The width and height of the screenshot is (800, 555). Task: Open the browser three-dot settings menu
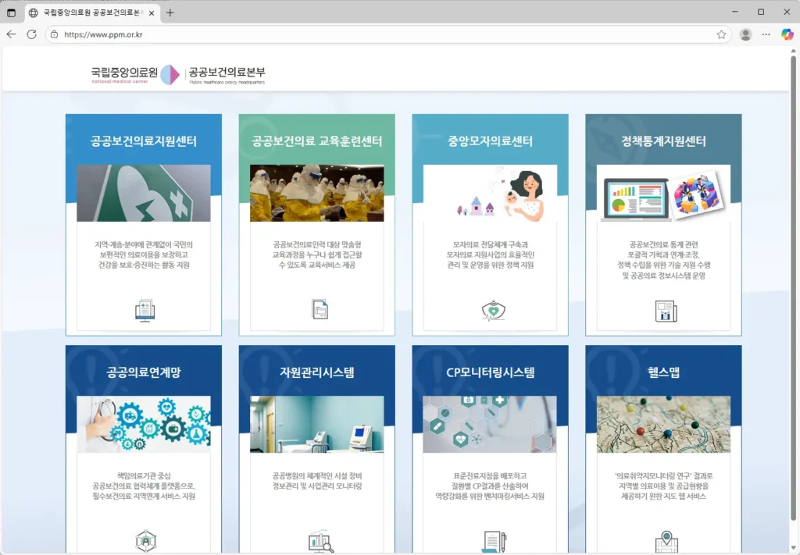pyautogui.click(x=766, y=34)
